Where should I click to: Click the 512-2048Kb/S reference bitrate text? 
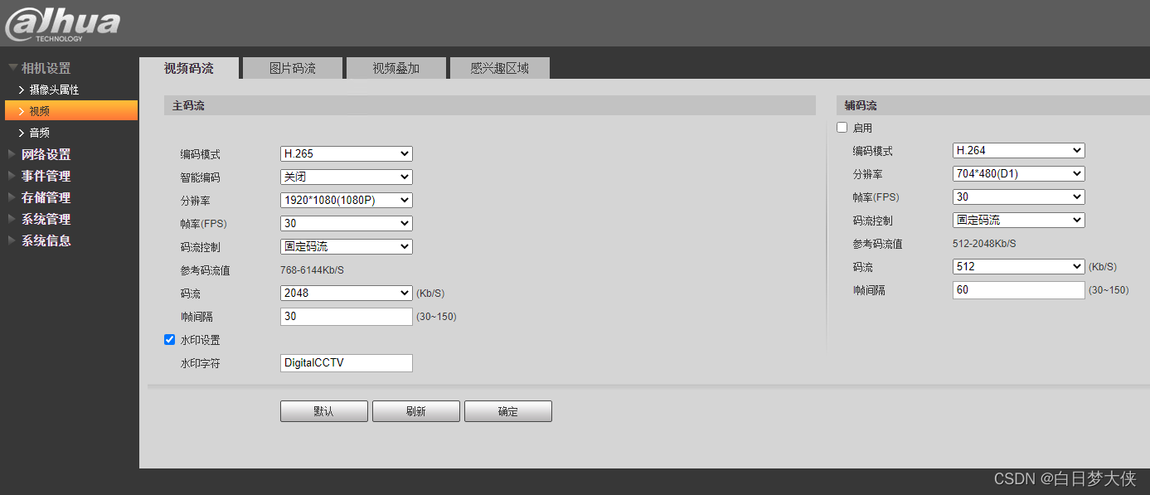[x=985, y=244]
